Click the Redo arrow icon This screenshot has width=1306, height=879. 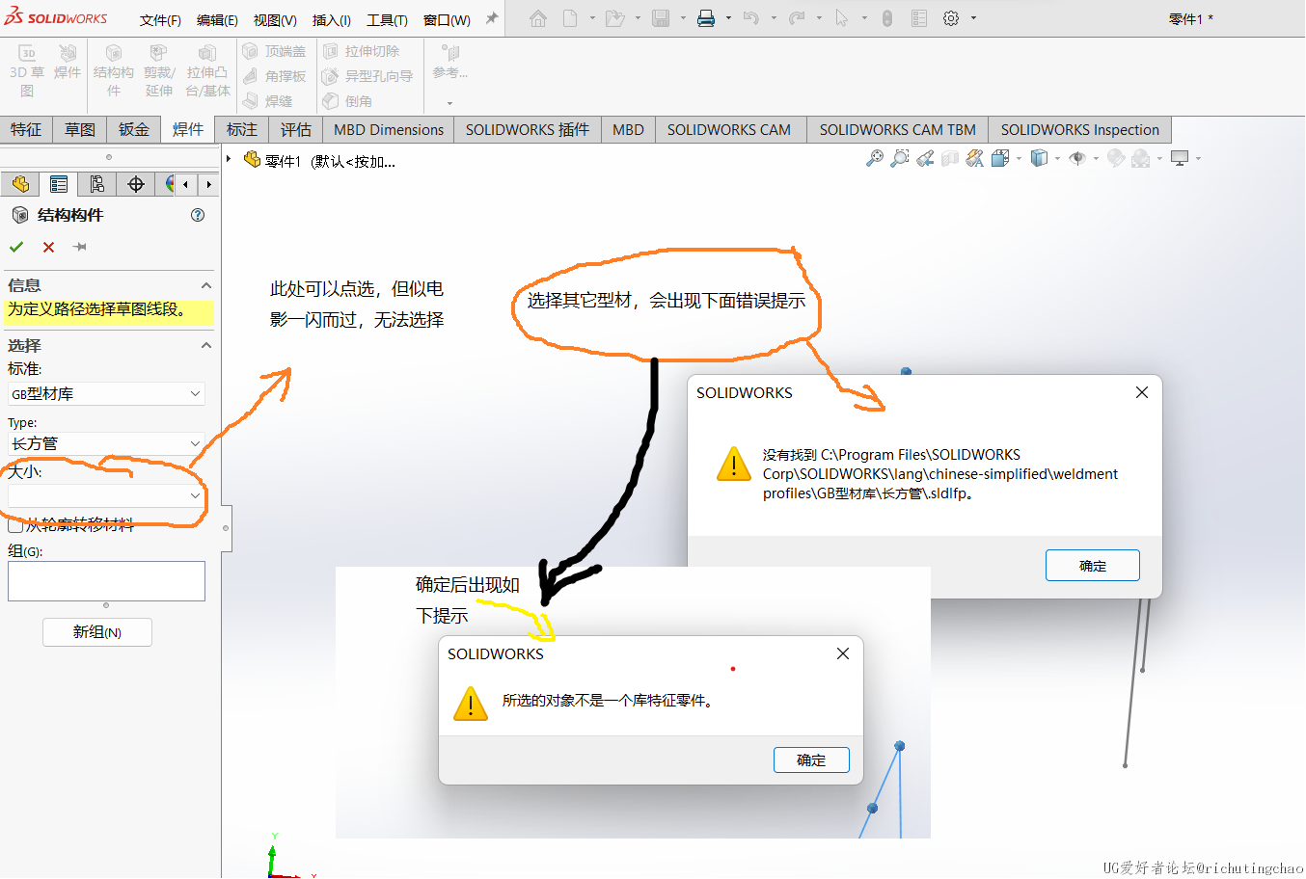(x=797, y=18)
